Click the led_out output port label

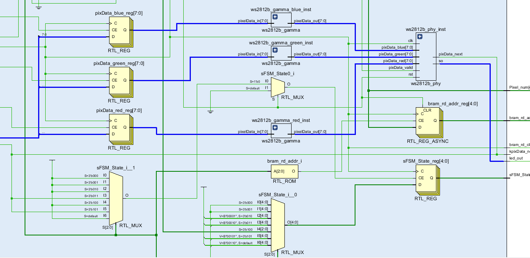point(516,158)
